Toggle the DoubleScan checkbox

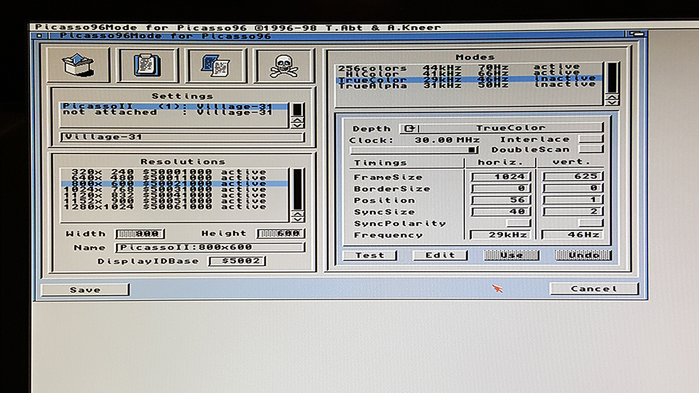click(590, 149)
